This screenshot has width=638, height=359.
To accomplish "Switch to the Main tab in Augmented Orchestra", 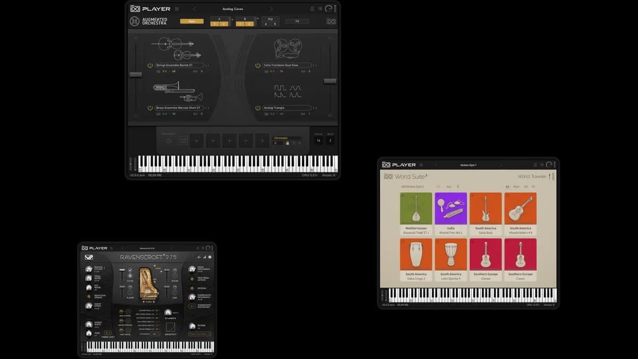I will point(192,21).
